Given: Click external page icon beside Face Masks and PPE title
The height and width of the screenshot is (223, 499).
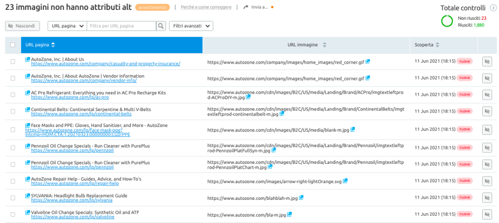Looking at the screenshot, I should click(x=28, y=125).
